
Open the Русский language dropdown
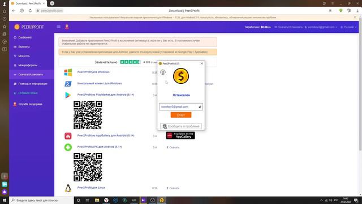coord(348,27)
